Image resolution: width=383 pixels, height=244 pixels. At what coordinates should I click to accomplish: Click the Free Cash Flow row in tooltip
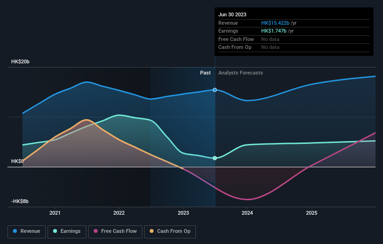point(294,39)
